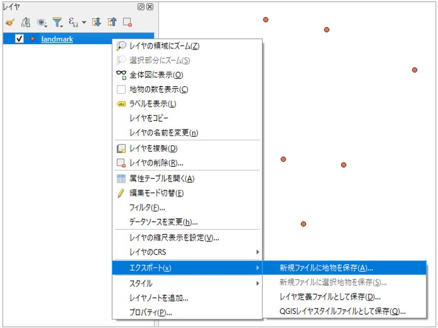Choose レイヤ定義ファイルとして保存(D)... in submenu
438x328 pixels.
point(344,297)
